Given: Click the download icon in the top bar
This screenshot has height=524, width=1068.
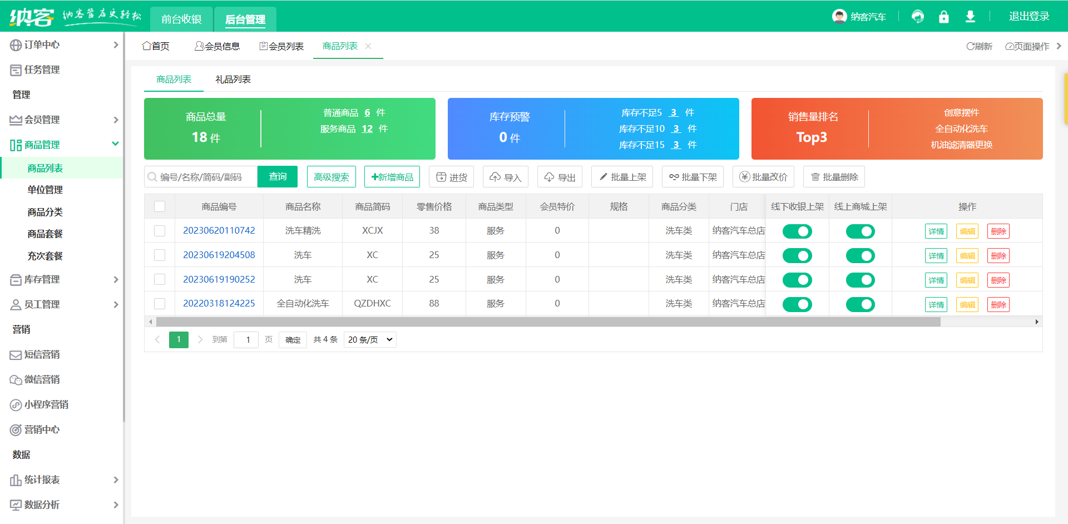Looking at the screenshot, I should (970, 16).
